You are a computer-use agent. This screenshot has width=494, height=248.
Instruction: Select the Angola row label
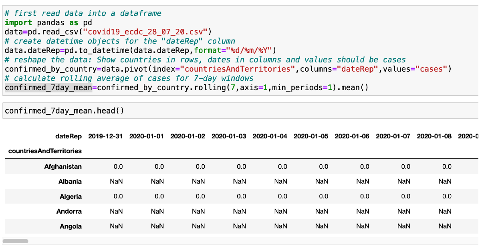pyautogui.click(x=71, y=226)
